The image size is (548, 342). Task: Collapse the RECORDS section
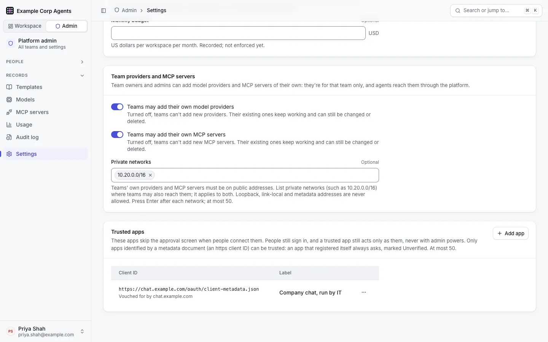pyautogui.click(x=46, y=75)
